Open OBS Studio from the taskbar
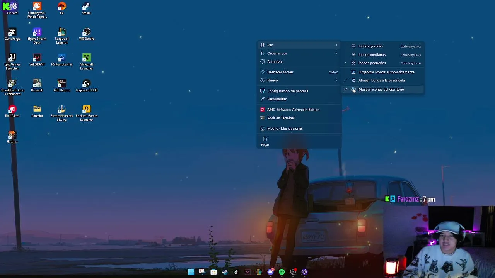The image size is (495, 278). (x=293, y=272)
